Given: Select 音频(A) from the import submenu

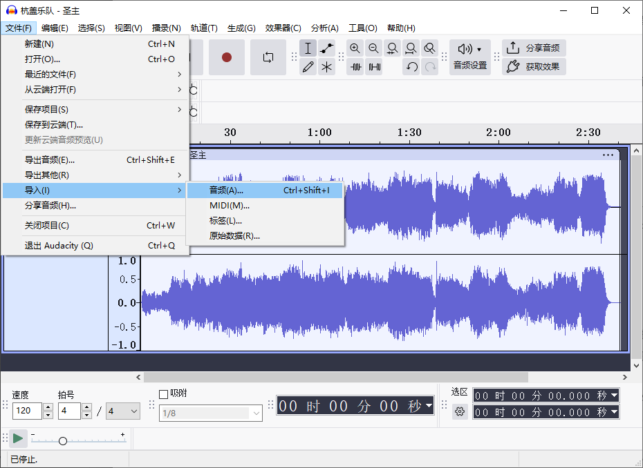Looking at the screenshot, I should pos(228,190).
